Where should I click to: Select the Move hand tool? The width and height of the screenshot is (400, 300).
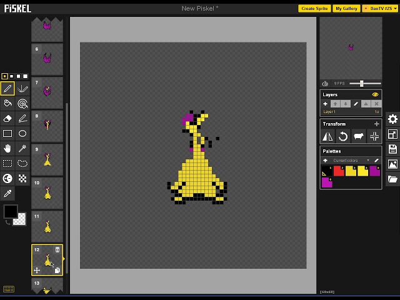tap(7, 149)
